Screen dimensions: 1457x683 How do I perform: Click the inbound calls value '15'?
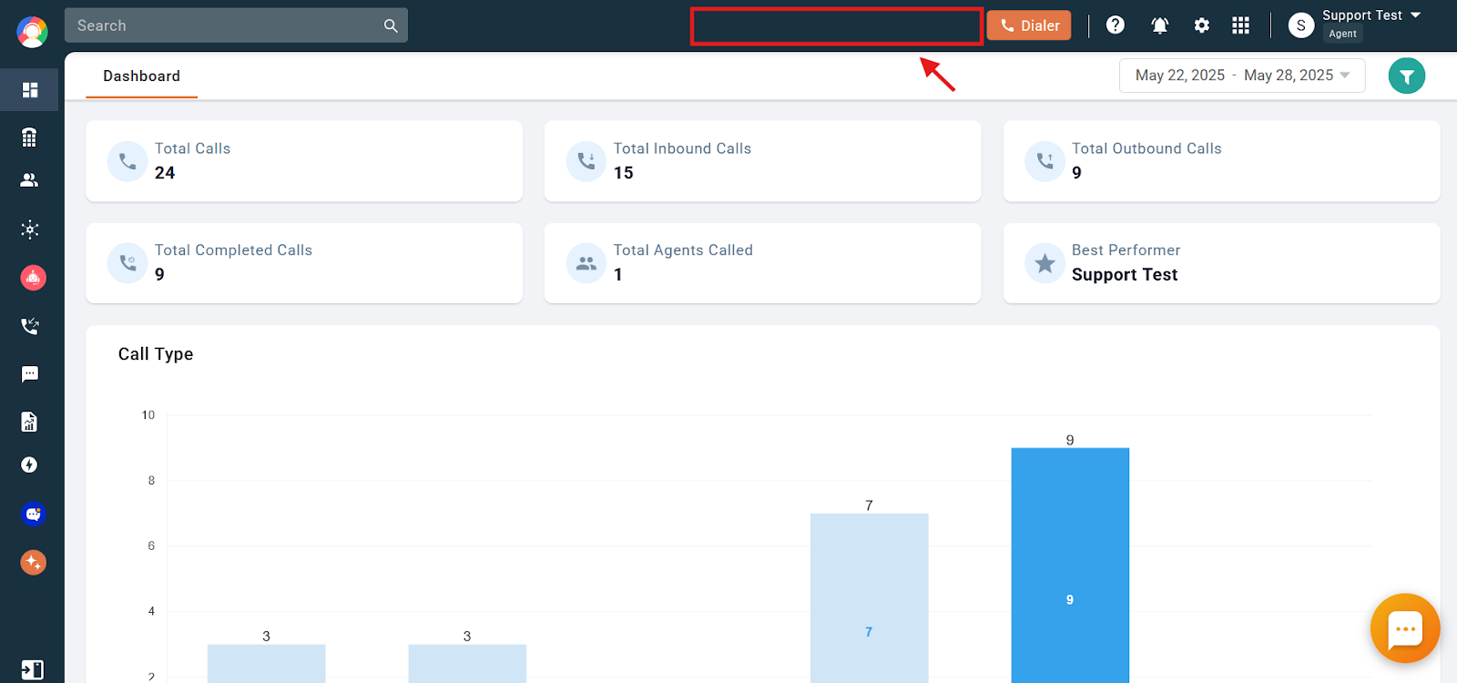(624, 173)
